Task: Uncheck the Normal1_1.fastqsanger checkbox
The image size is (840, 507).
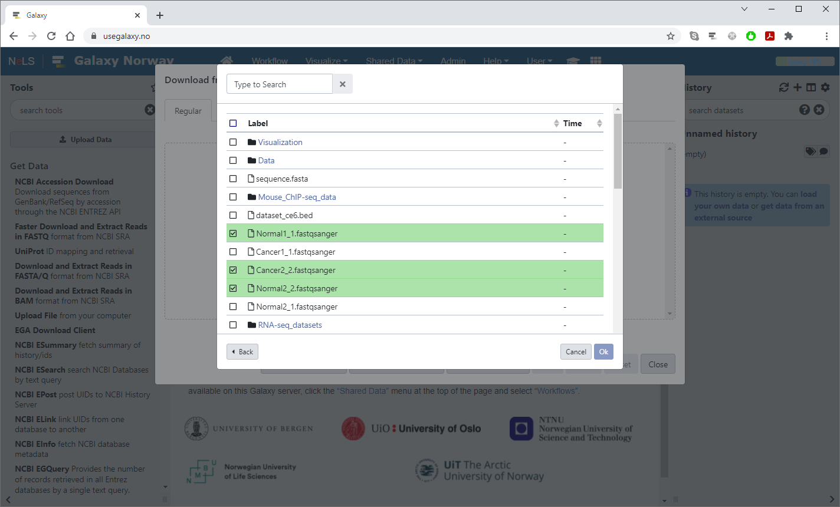Action: click(x=233, y=233)
